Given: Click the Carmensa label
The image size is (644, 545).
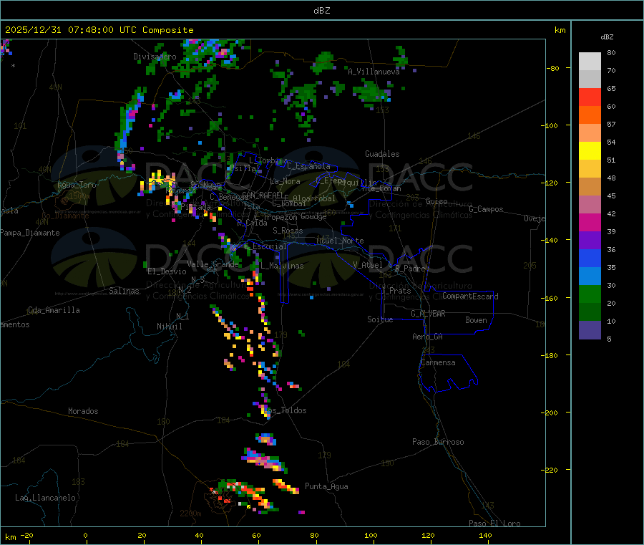Looking at the screenshot, I should pos(438,362).
